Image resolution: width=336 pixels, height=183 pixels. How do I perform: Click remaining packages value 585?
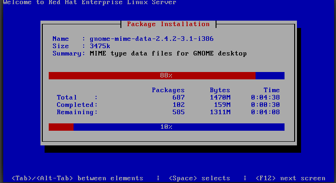pyautogui.click(x=178, y=112)
